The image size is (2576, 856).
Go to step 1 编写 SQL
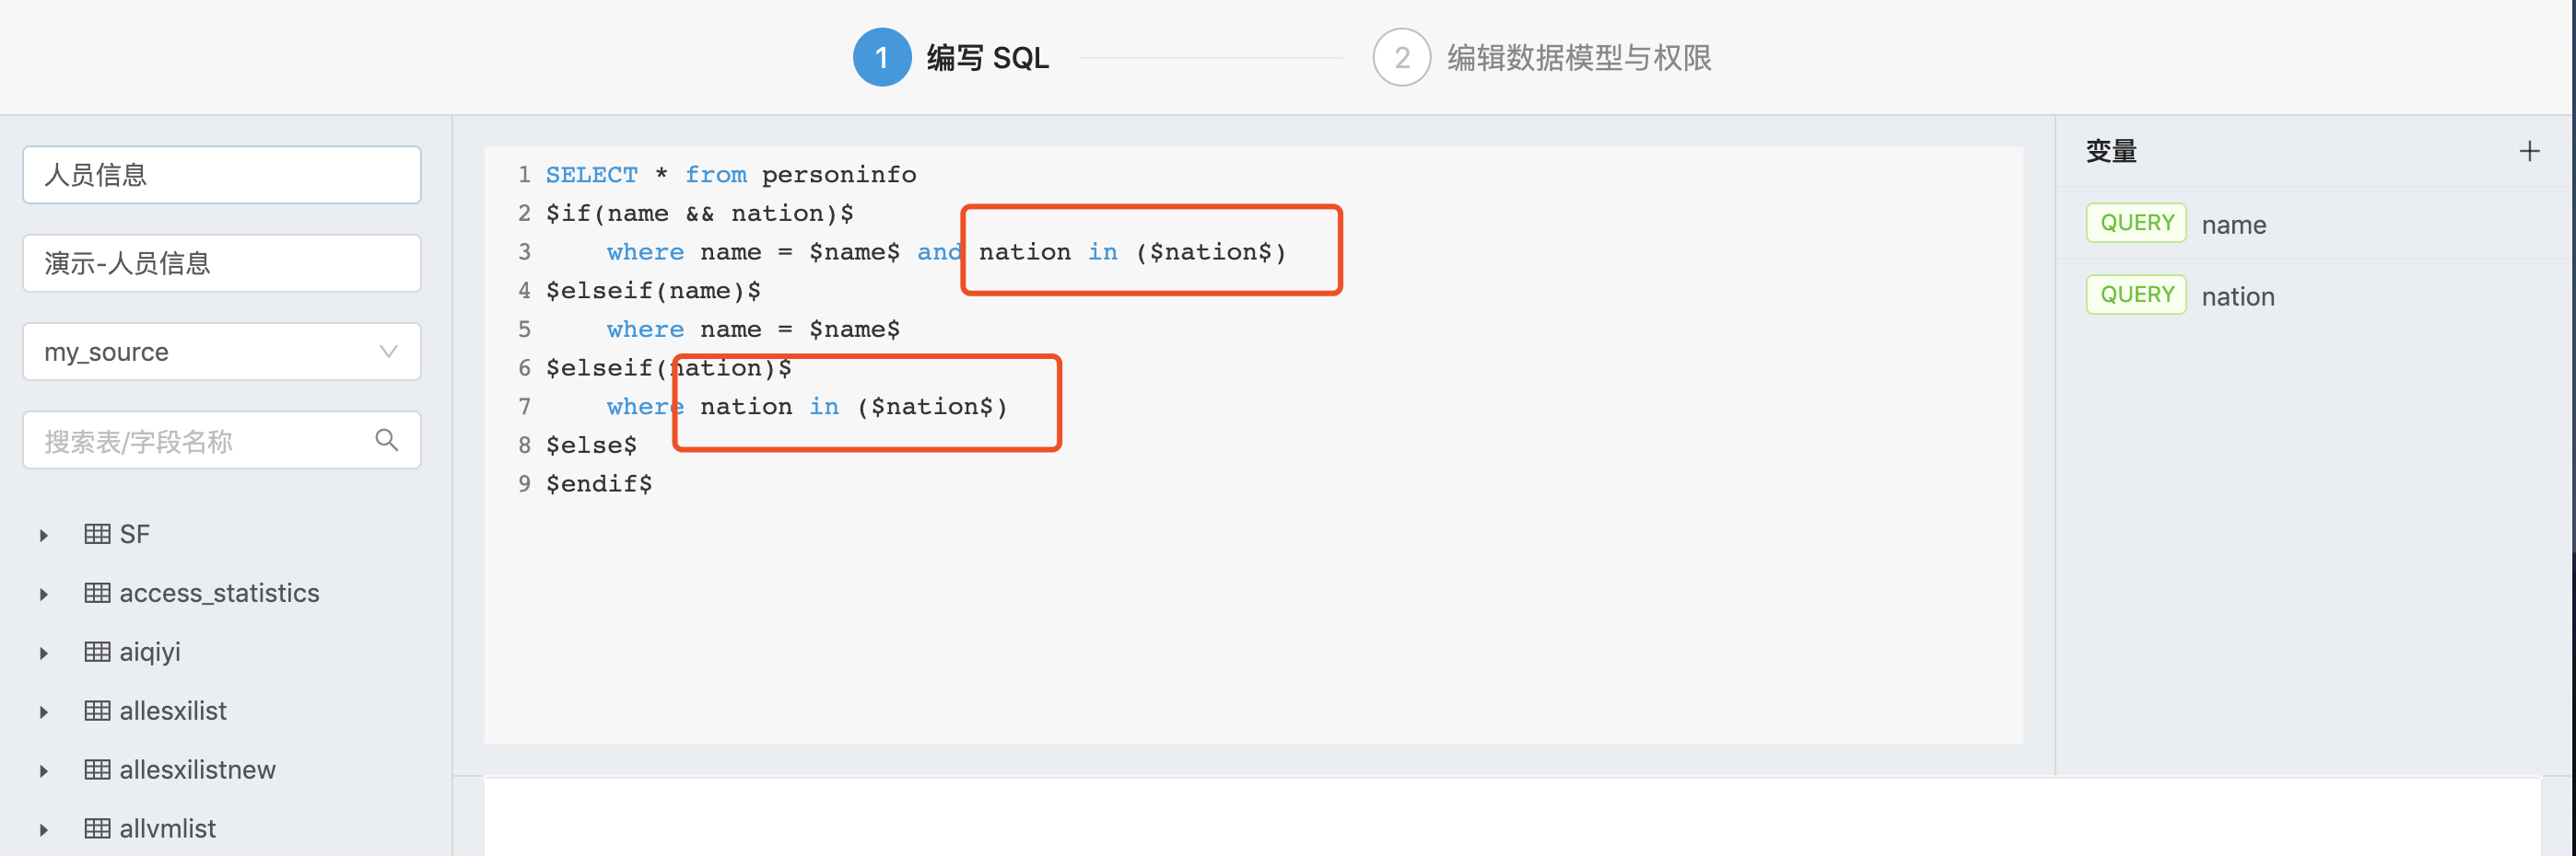coord(881,58)
